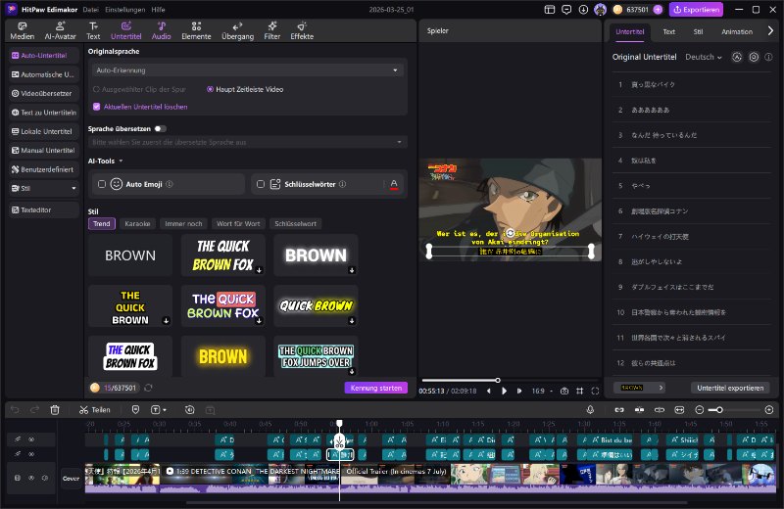
Task: Open the Medien panel
Action: click(22, 31)
